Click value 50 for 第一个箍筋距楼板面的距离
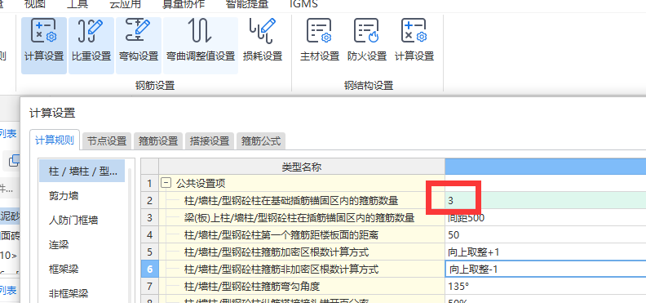Screen dimensions: 646x303 coord(545,235)
